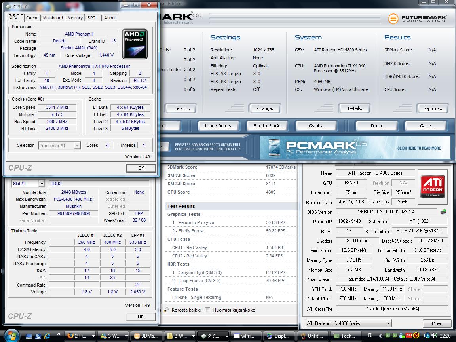This screenshot has height=342, width=456.
Task: Click Korosta kaikki highlight option
Action: point(182,310)
